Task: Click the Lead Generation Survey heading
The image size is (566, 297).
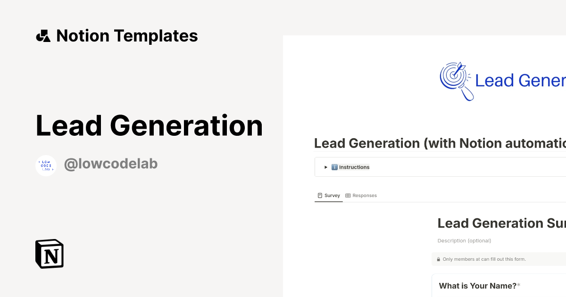Action: pos(500,223)
